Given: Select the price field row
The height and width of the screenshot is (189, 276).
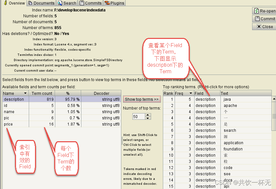Looking at the screenshot, I should tap(62, 124).
